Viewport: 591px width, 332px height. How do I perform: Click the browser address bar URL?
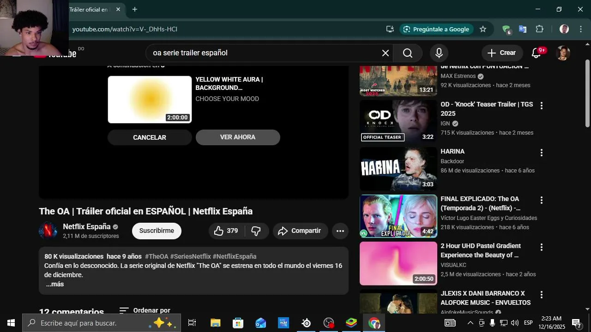pyautogui.click(x=125, y=29)
